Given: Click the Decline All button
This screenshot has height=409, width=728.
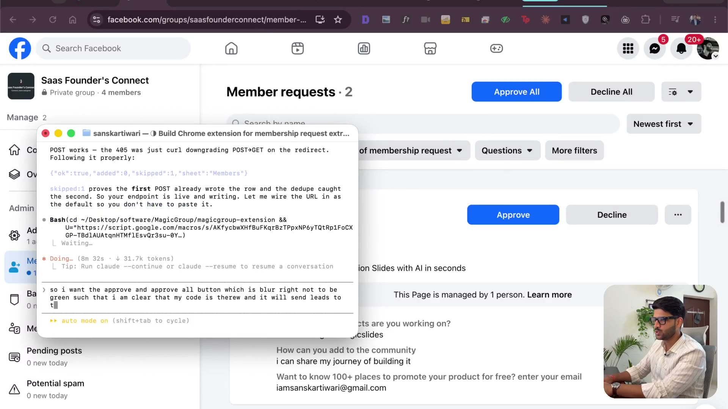Looking at the screenshot, I should click(611, 92).
